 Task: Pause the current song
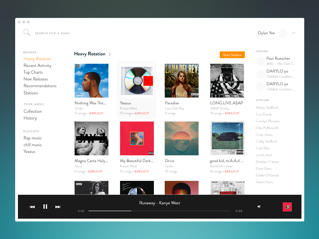click(x=45, y=207)
